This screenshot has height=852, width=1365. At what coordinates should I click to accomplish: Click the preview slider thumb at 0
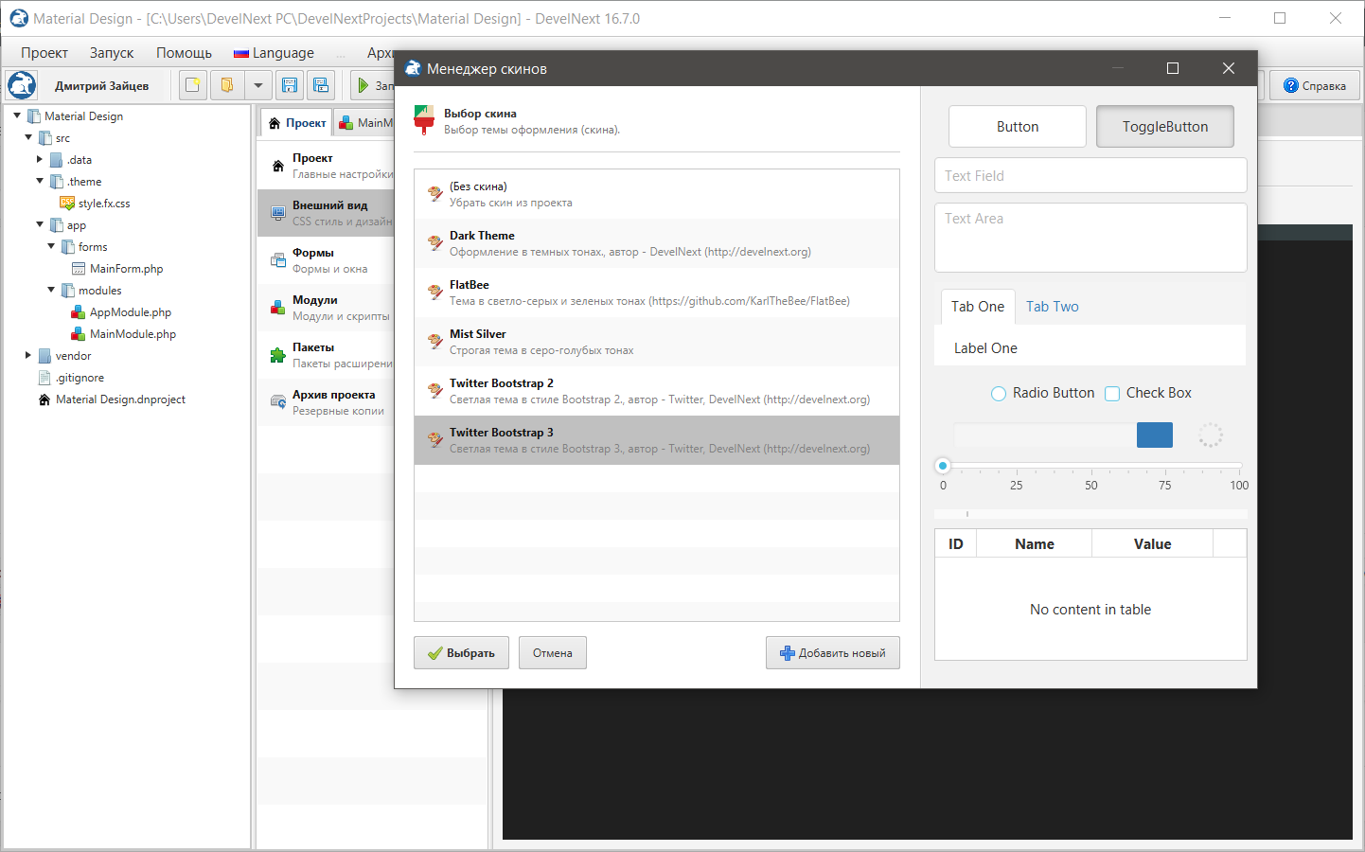(943, 466)
